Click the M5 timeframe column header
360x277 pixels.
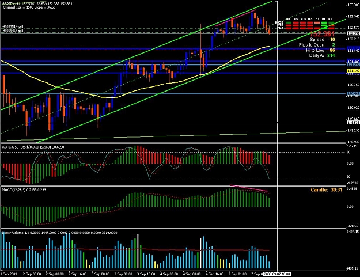(x=295, y=19)
